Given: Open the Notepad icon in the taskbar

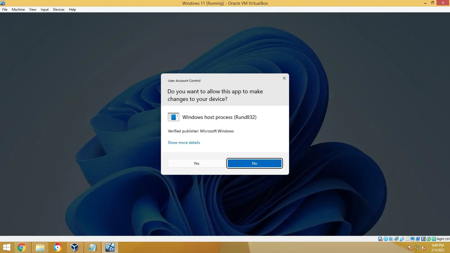Looking at the screenshot, I should tap(92, 247).
